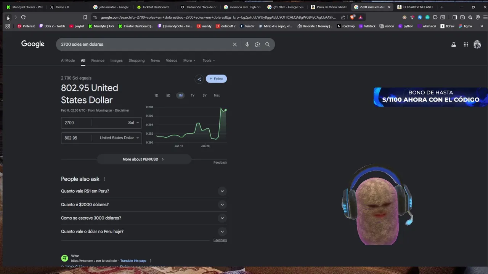Switch to AI Mode search tab
The width and height of the screenshot is (488, 274).
(x=68, y=61)
